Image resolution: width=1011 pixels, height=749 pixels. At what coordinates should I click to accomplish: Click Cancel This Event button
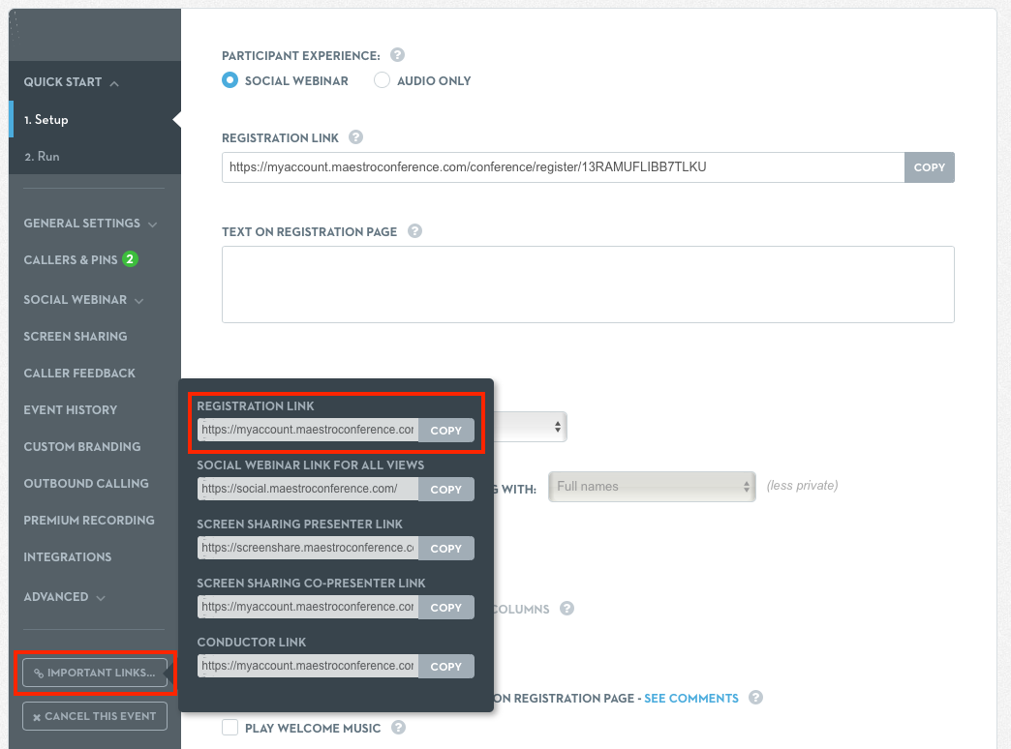(95, 716)
